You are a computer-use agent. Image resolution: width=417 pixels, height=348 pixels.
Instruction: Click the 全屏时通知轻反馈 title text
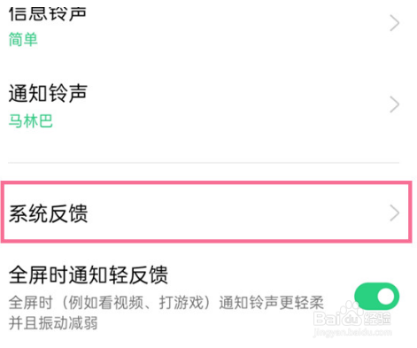point(89,275)
